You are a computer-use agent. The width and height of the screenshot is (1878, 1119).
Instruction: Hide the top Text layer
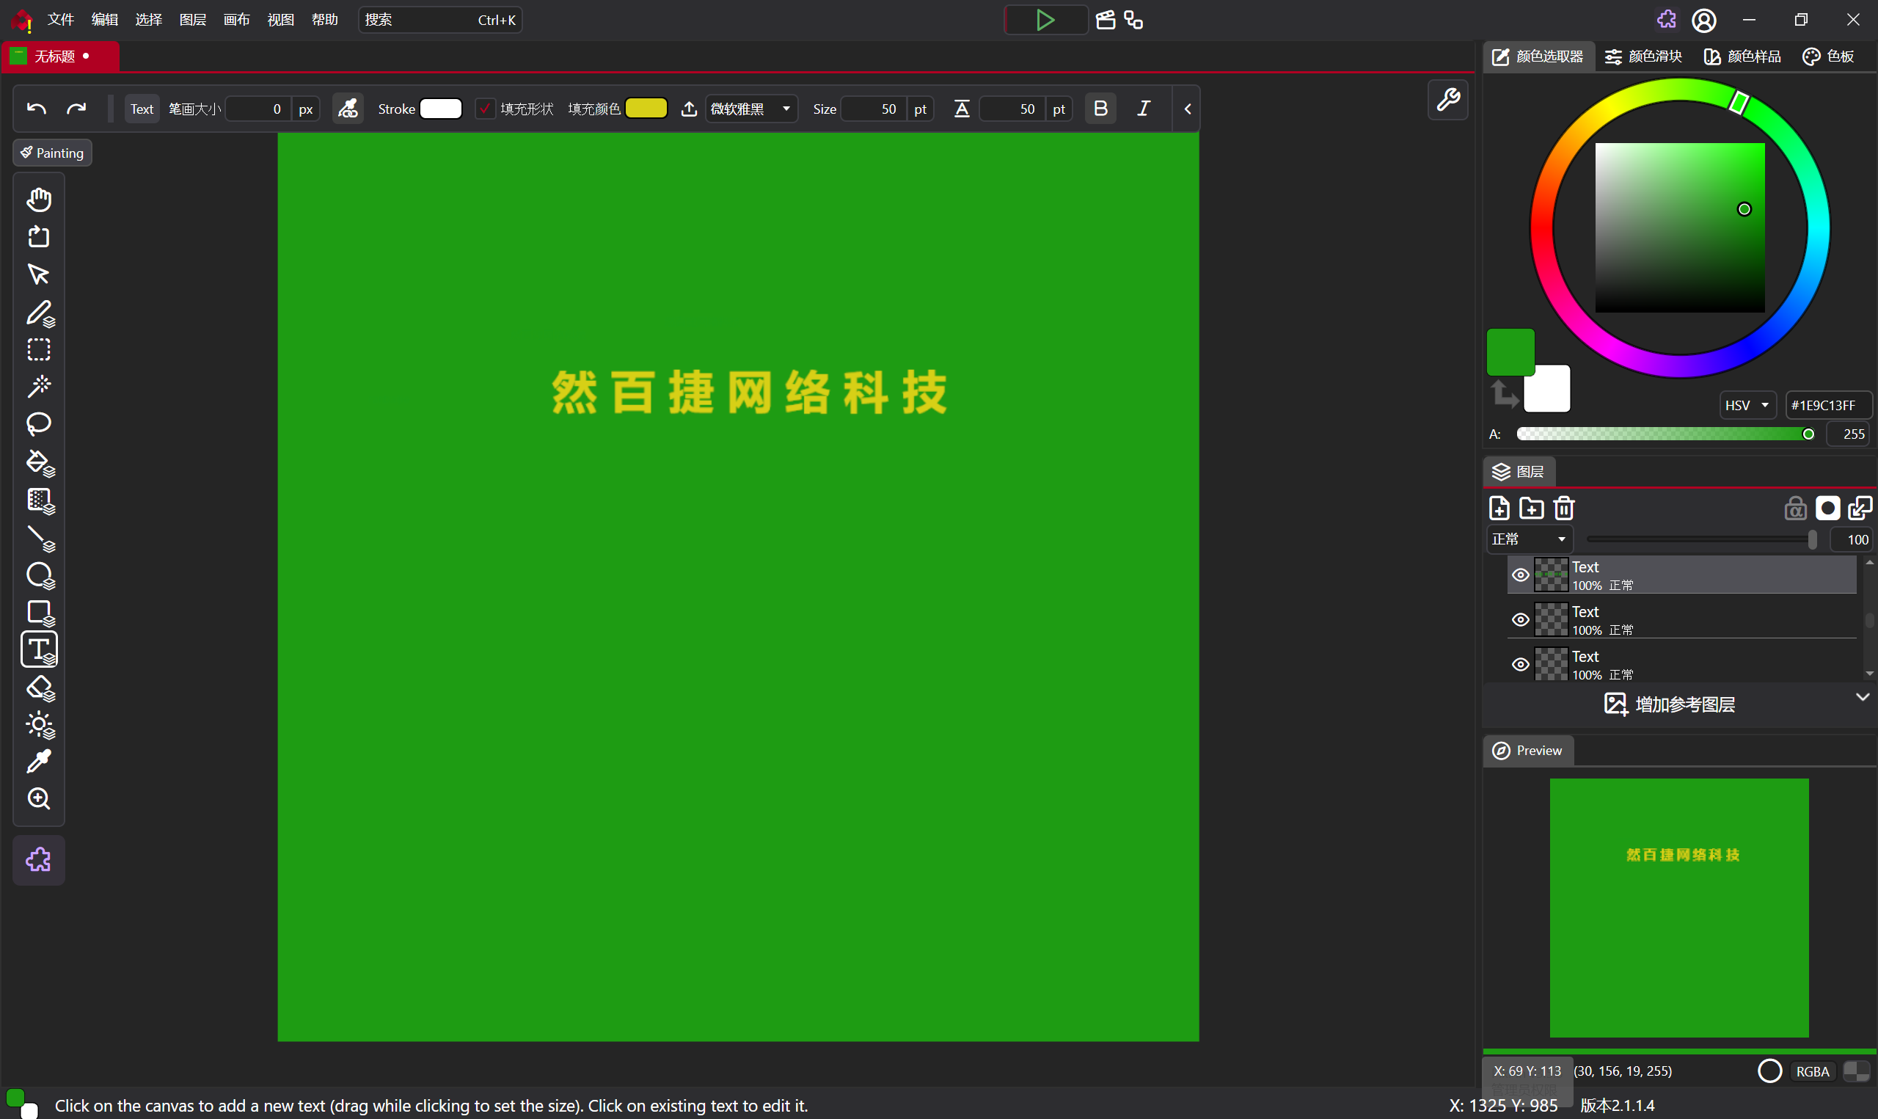pyautogui.click(x=1521, y=575)
